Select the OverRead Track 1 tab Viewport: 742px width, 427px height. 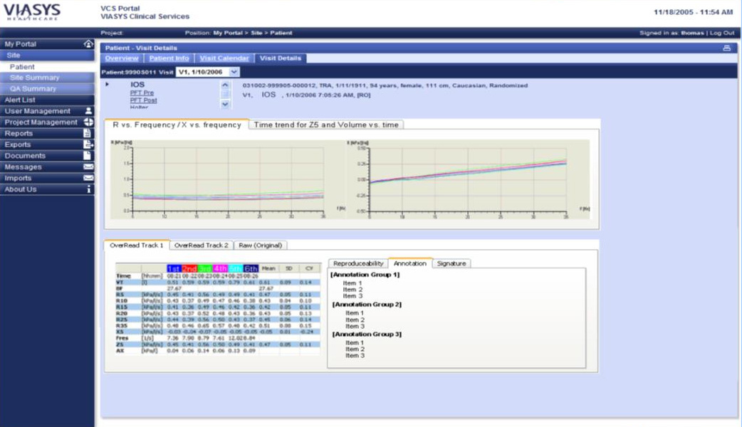(136, 245)
